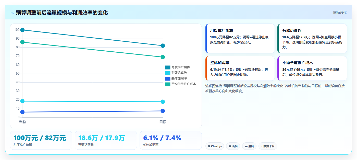The height and width of the screenshot is (160, 357).
Task: Click 平均单笔推广成本 target point at 69
Action: coord(163,57)
